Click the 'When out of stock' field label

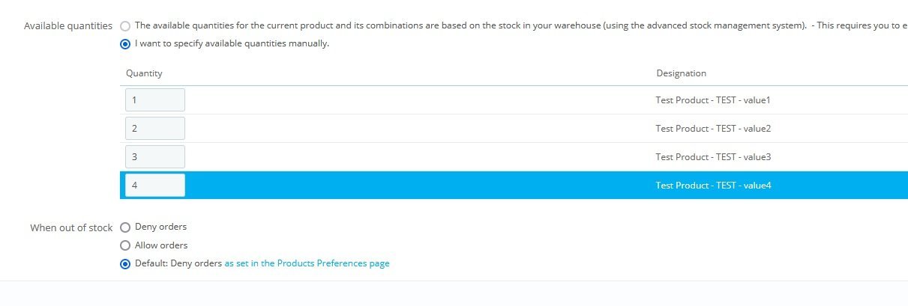[x=71, y=227]
